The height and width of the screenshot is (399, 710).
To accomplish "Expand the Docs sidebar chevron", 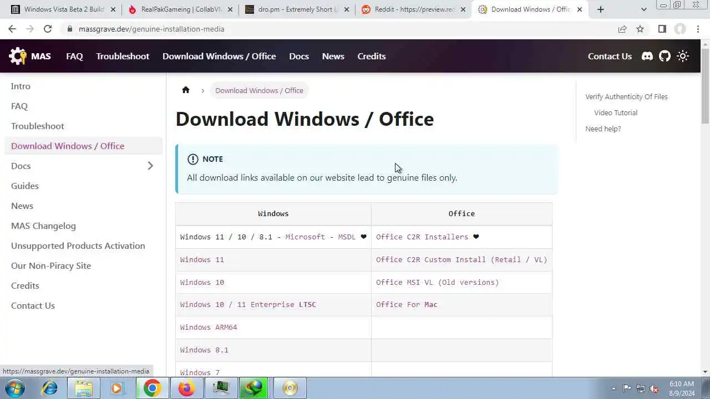I will pyautogui.click(x=150, y=166).
